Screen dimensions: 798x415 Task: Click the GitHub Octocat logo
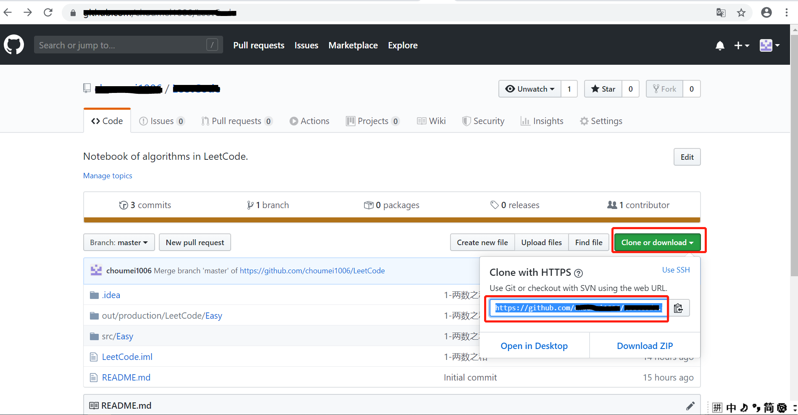tap(14, 45)
